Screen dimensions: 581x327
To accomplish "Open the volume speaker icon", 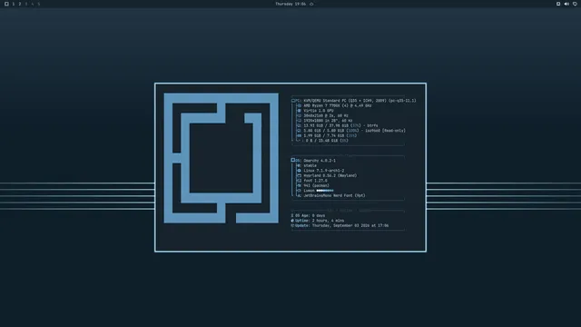I will click(x=566, y=4).
